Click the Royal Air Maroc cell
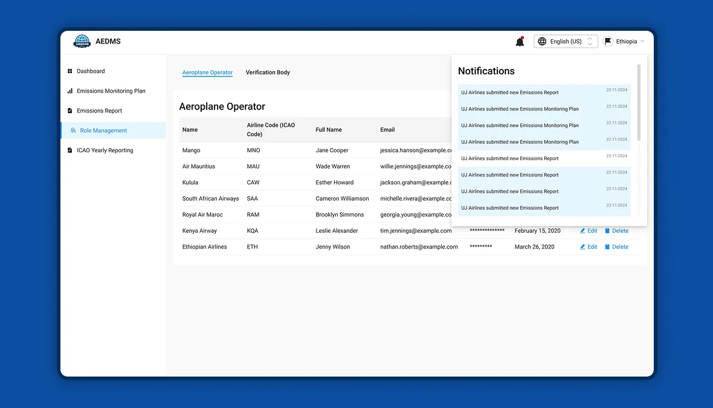This screenshot has height=408, width=713. [202, 215]
